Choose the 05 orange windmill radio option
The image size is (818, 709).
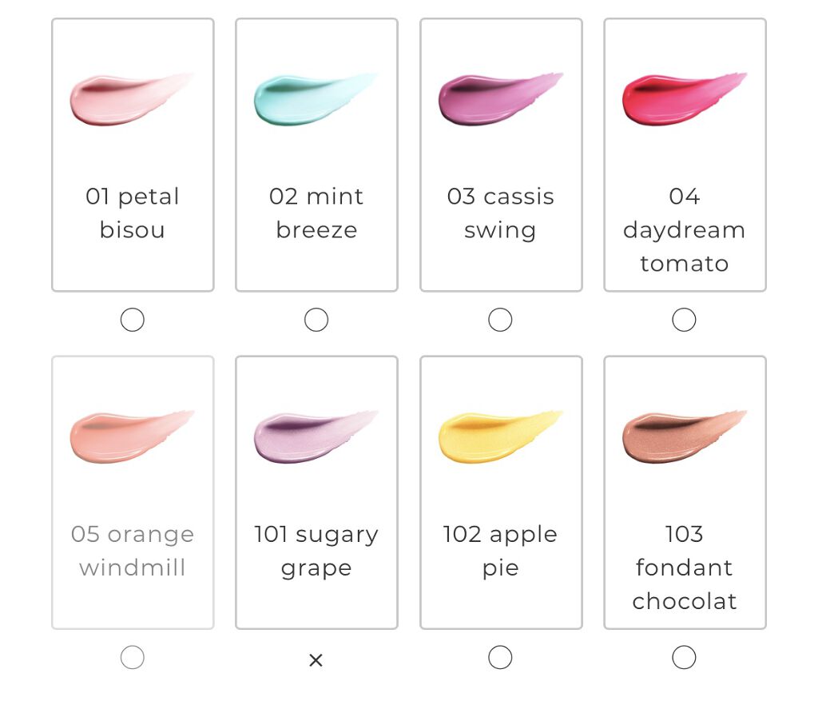coord(133,658)
